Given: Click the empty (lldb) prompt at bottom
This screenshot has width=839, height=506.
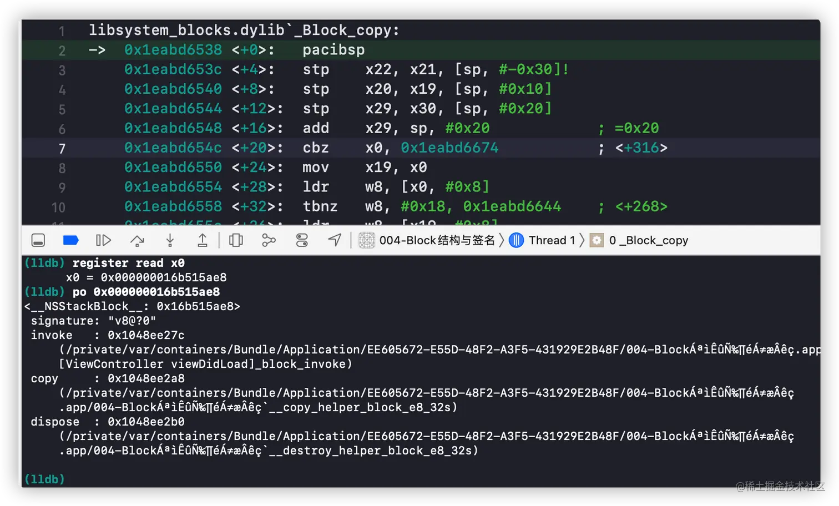Looking at the screenshot, I should (44, 479).
